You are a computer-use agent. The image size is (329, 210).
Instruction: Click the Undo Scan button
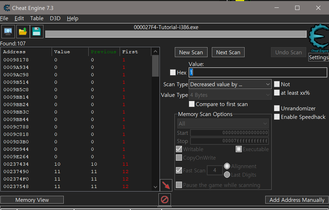[x=288, y=52]
